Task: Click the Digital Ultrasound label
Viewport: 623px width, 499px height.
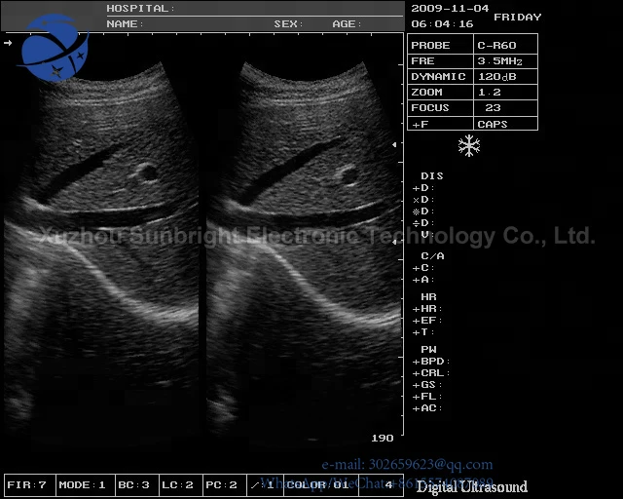Action: point(471,486)
